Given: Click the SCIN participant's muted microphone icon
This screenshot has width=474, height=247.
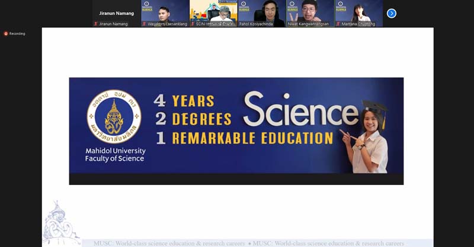Looking at the screenshot, I should (x=193, y=24).
